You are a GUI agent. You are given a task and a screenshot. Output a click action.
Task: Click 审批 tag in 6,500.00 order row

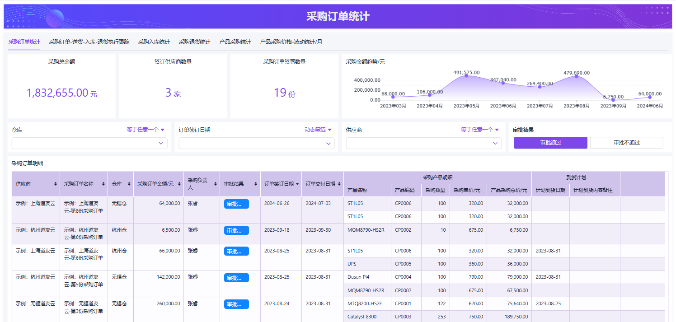(x=236, y=231)
